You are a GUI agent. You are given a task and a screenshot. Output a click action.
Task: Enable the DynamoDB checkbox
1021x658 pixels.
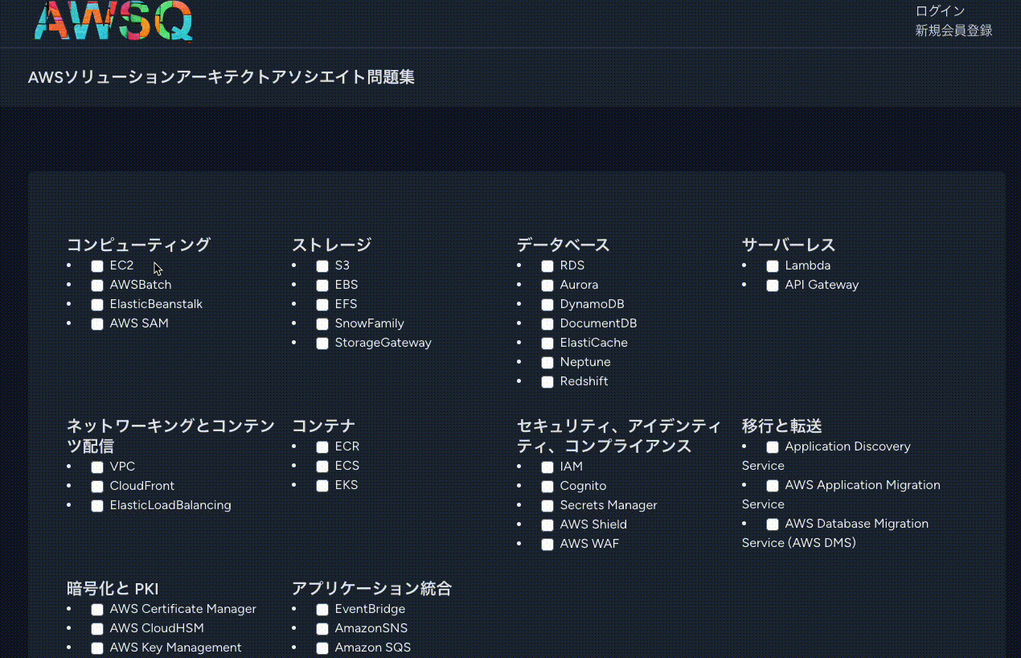pyautogui.click(x=547, y=305)
